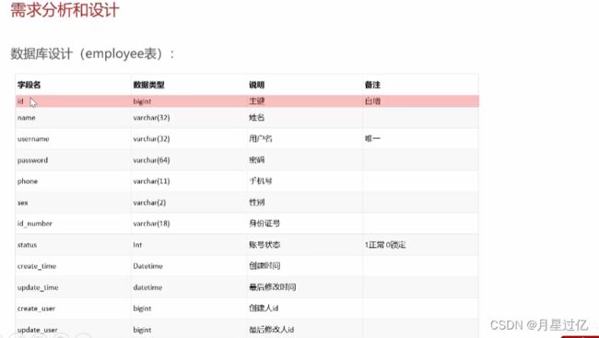Click the username field cell
Screen dimensions: 599x338
click(x=33, y=139)
